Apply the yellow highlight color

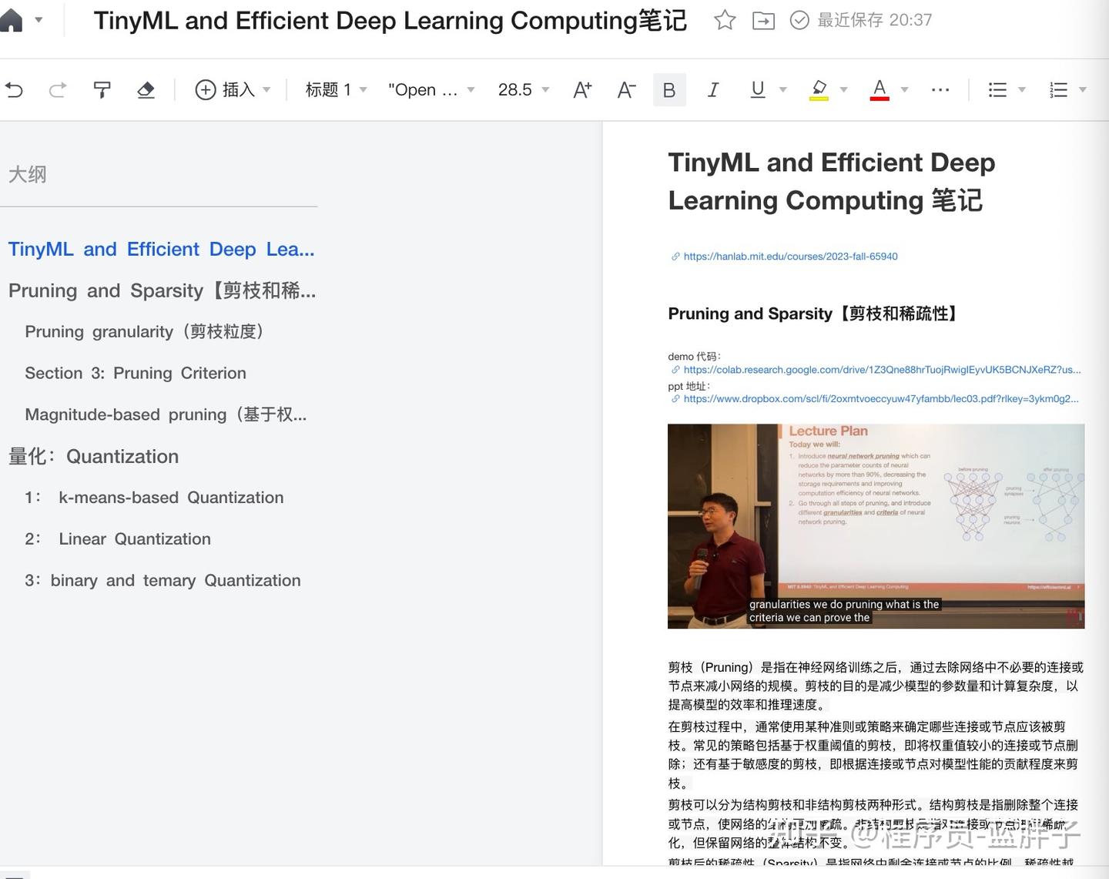click(819, 90)
